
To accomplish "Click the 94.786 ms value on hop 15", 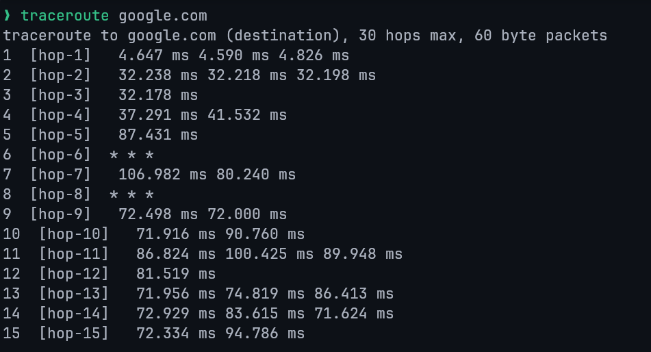I will click(x=265, y=334).
